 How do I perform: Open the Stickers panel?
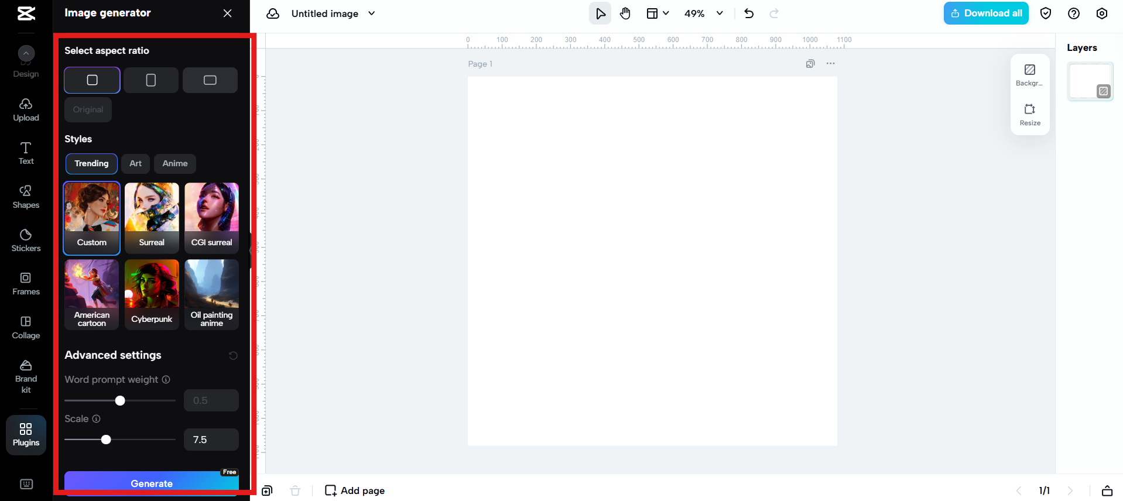click(26, 241)
